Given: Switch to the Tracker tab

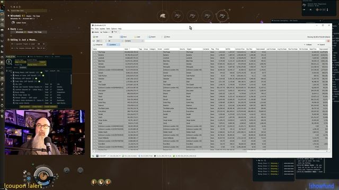Looking at the screenshot, I should [x=105, y=32].
